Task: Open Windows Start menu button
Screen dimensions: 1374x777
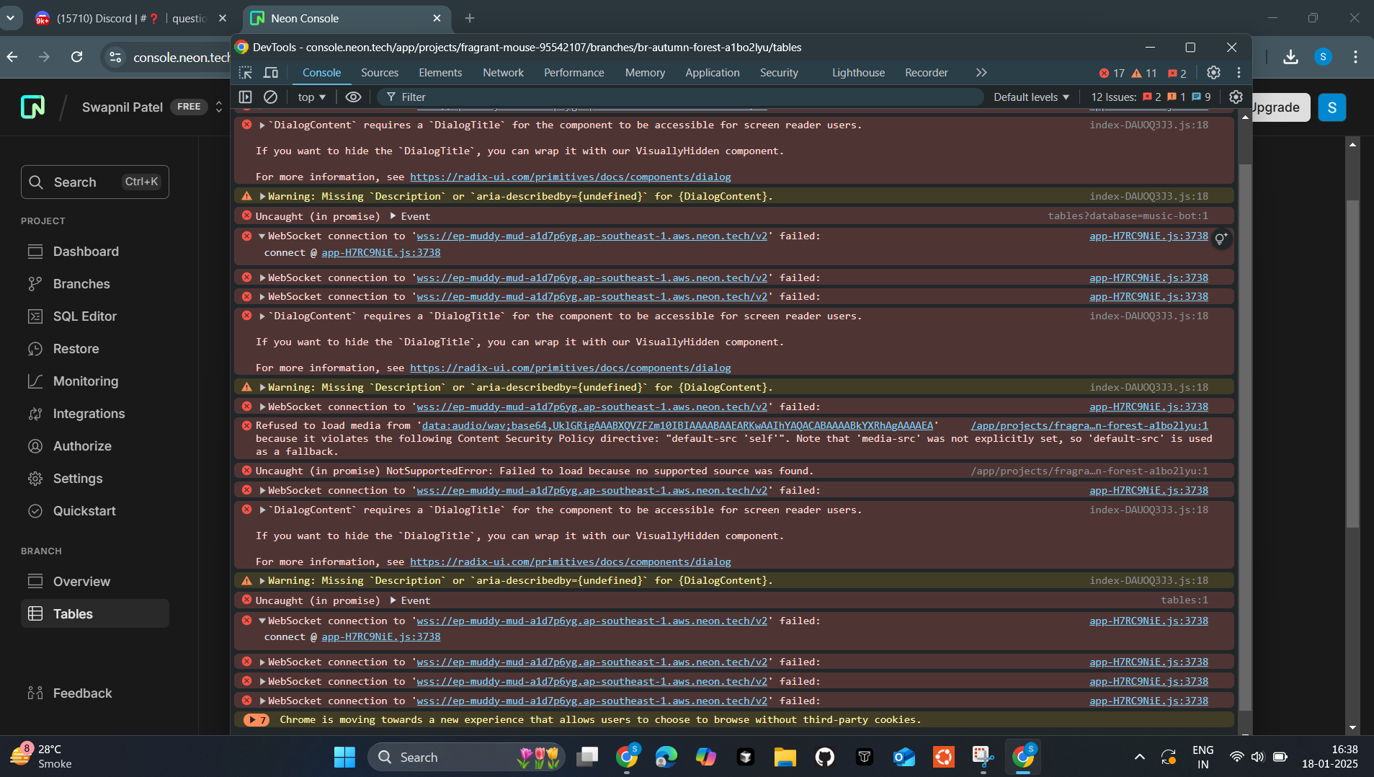Action: tap(344, 757)
